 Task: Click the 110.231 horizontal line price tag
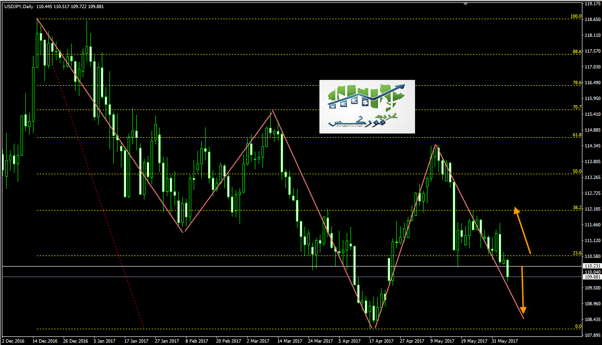pos(593,266)
